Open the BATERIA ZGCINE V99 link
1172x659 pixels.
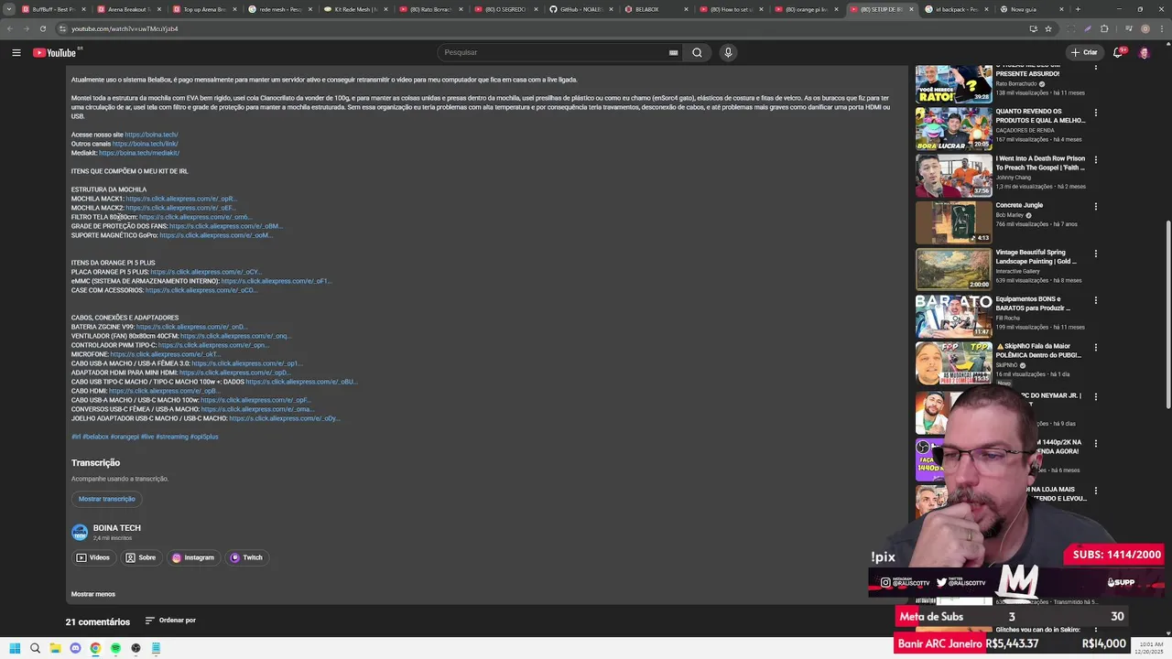click(x=191, y=327)
